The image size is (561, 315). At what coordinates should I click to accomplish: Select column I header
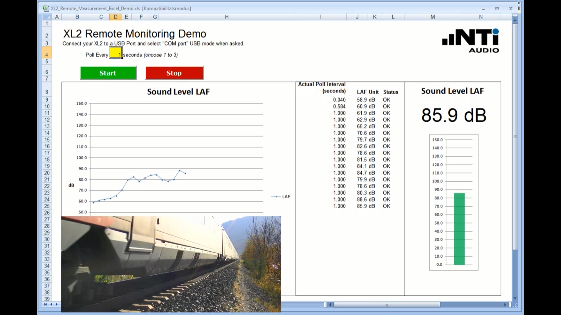point(321,17)
